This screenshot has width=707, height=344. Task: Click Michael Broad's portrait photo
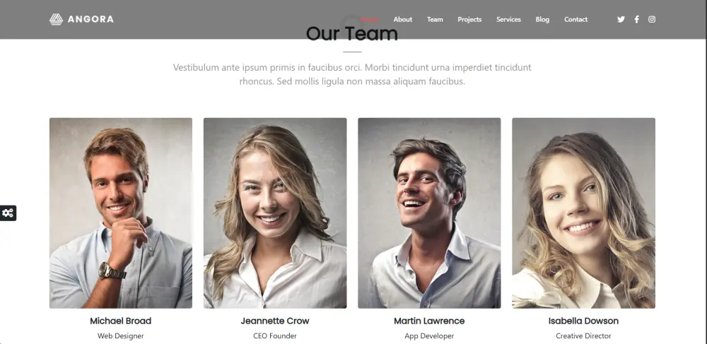121,213
